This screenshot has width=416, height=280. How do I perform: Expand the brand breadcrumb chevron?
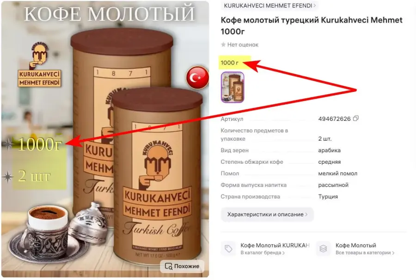(x=315, y=6)
